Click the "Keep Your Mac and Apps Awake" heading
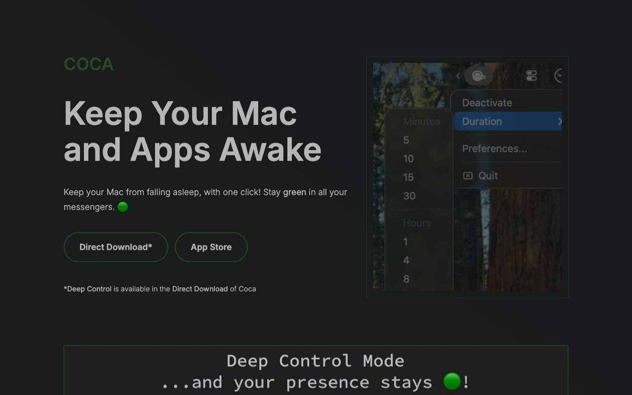The image size is (632, 395). (193, 131)
